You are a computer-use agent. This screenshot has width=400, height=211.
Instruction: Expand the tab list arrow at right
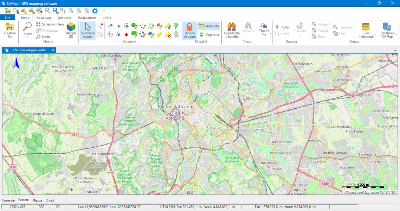pos(395,51)
